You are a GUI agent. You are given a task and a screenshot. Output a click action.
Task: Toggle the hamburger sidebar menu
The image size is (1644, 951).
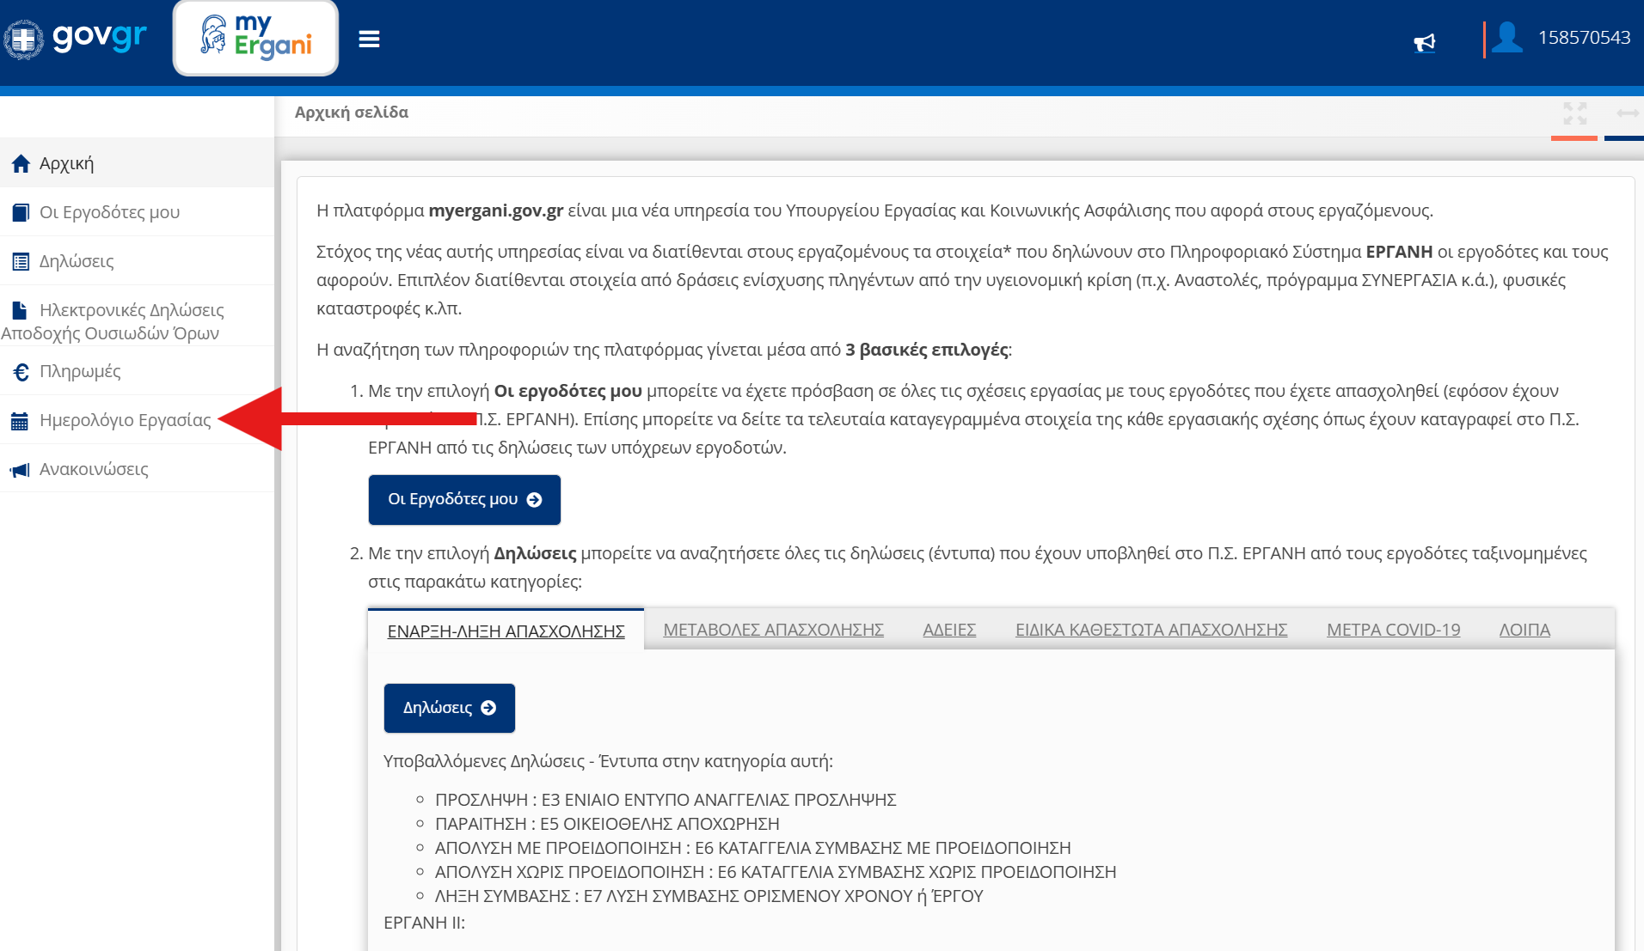pyautogui.click(x=369, y=40)
